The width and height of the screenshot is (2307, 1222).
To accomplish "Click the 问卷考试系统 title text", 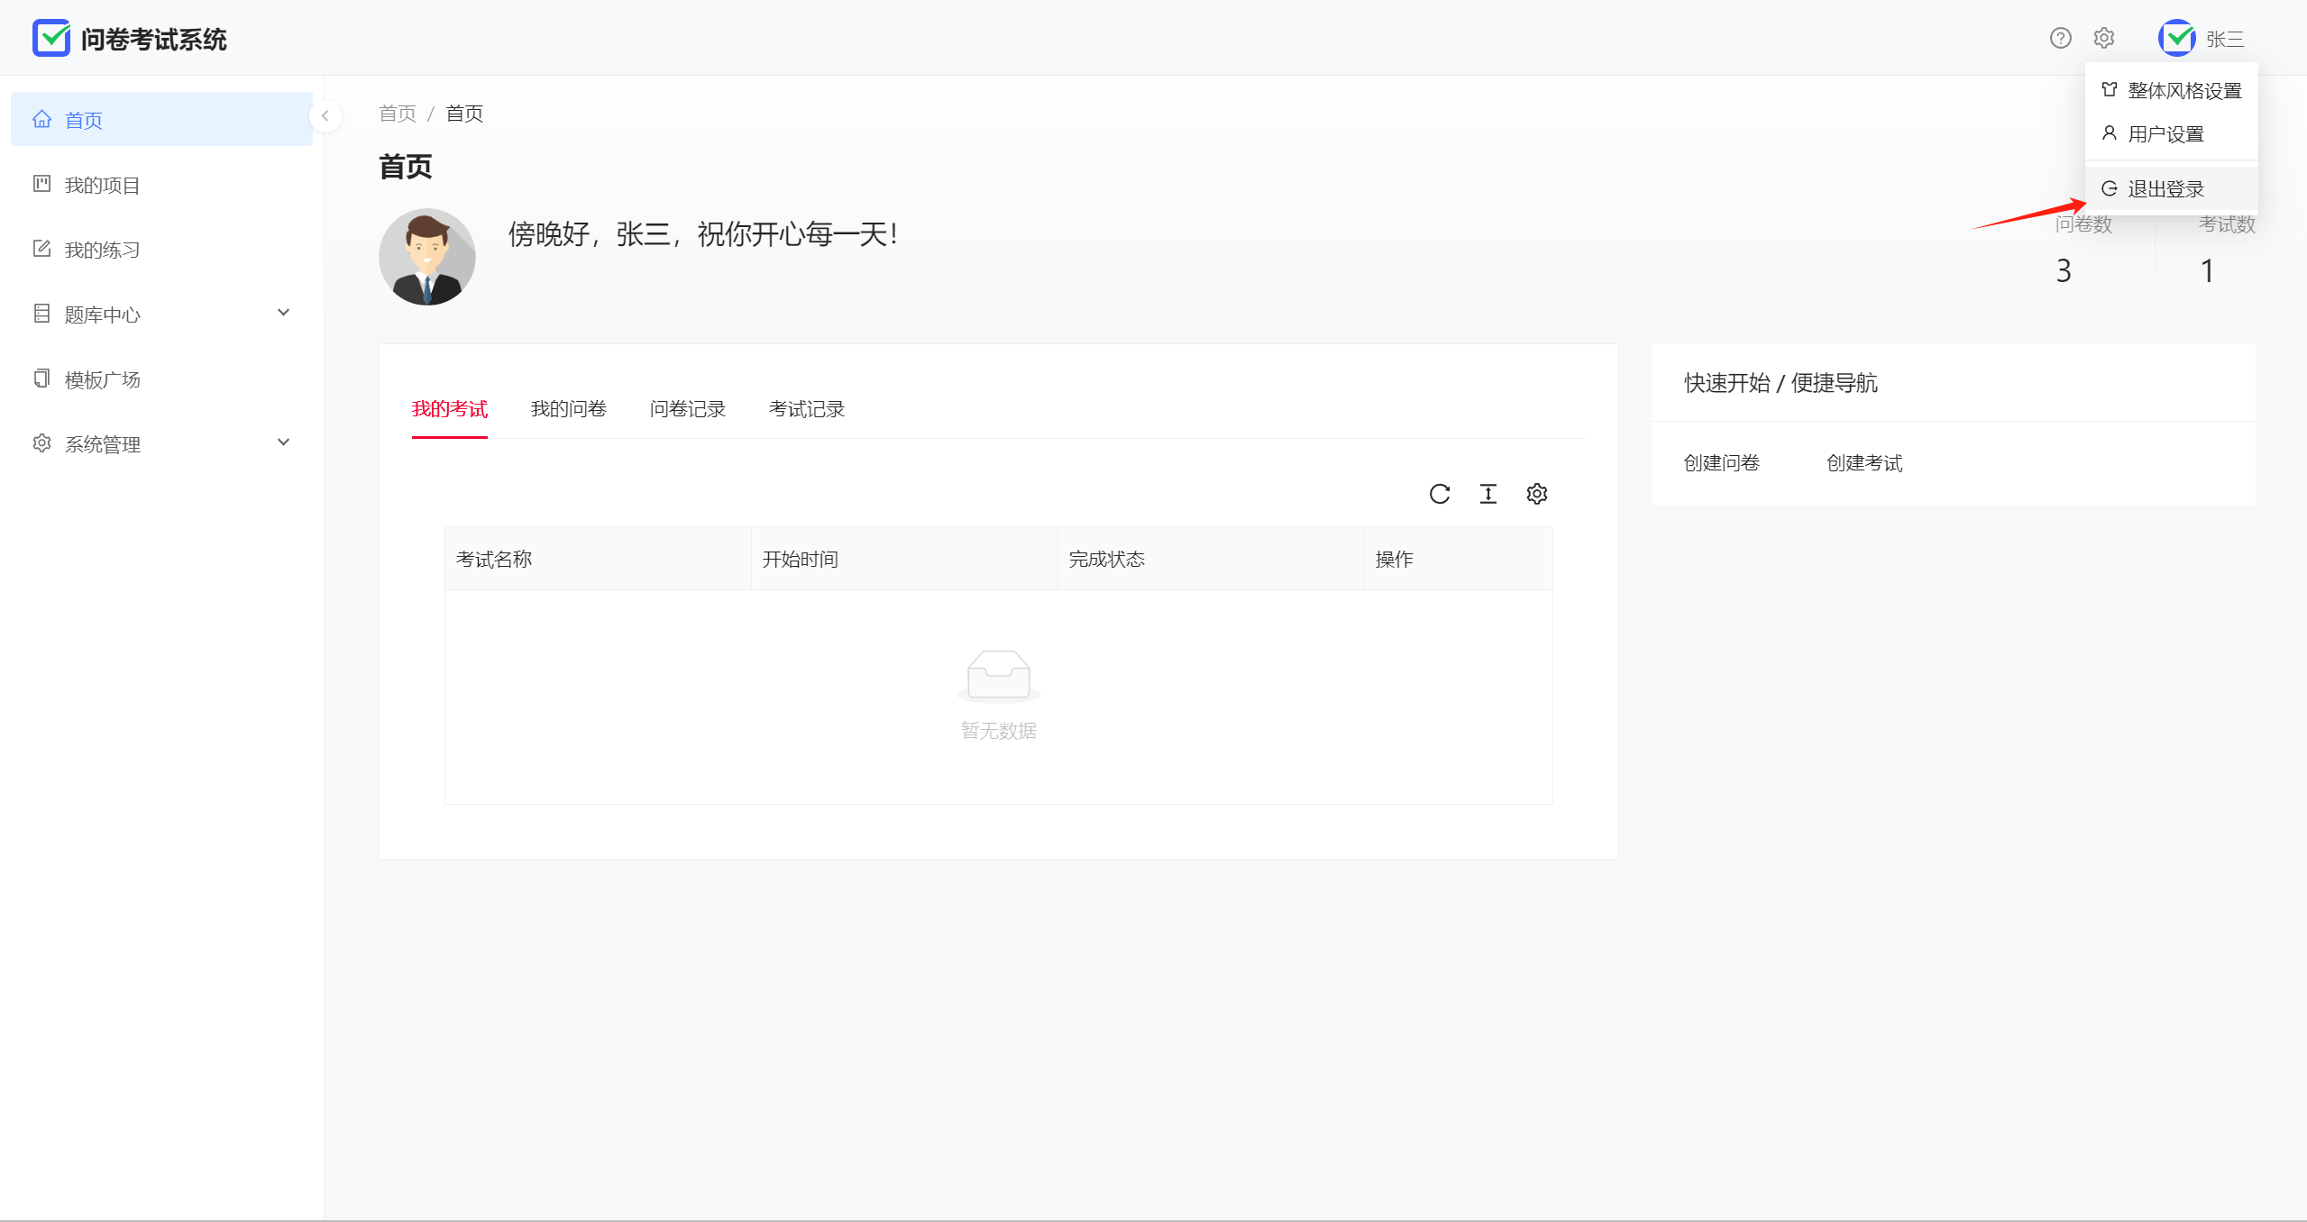I will coord(153,39).
